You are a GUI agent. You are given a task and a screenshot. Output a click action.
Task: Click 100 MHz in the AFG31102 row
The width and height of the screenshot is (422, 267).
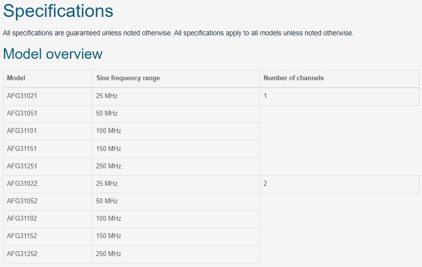click(x=109, y=219)
